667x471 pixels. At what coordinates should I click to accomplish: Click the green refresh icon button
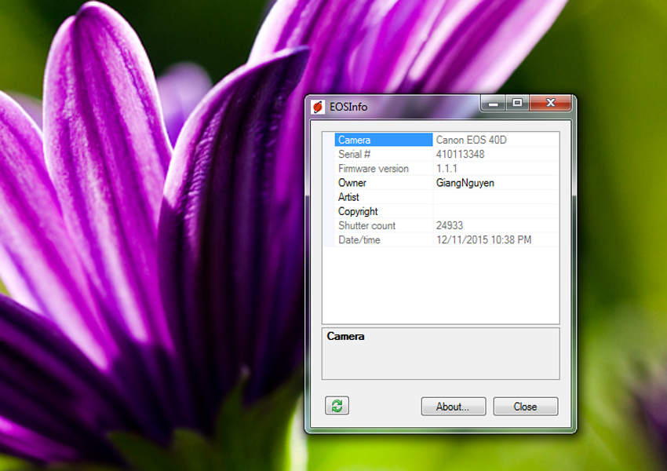[x=337, y=406]
